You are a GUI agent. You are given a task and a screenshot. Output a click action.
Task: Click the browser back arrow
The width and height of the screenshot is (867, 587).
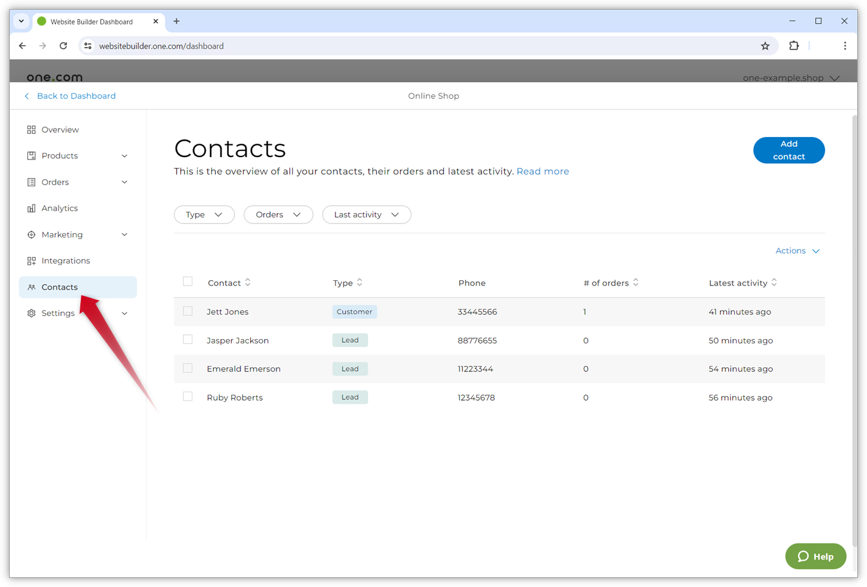[23, 46]
